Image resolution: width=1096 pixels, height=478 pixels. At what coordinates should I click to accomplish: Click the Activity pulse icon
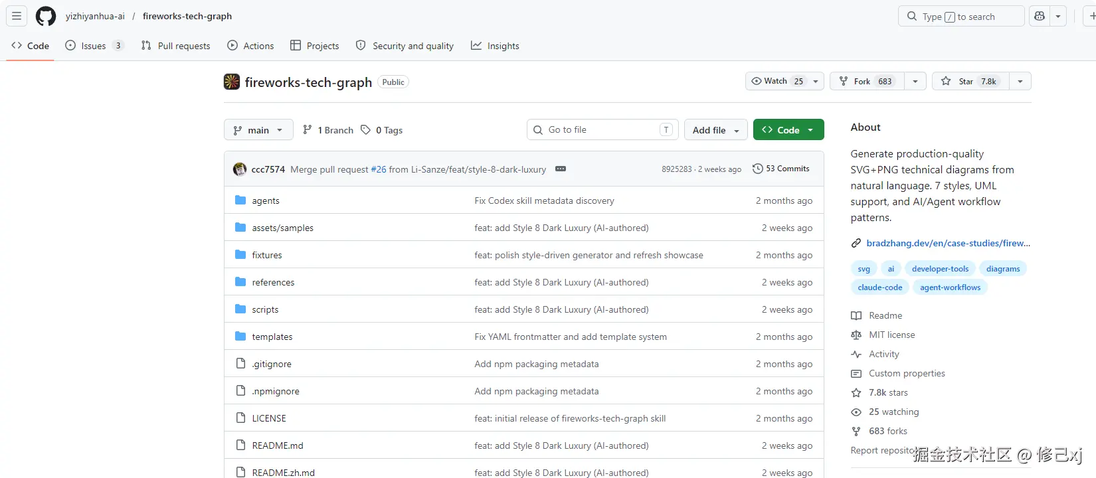tap(856, 355)
